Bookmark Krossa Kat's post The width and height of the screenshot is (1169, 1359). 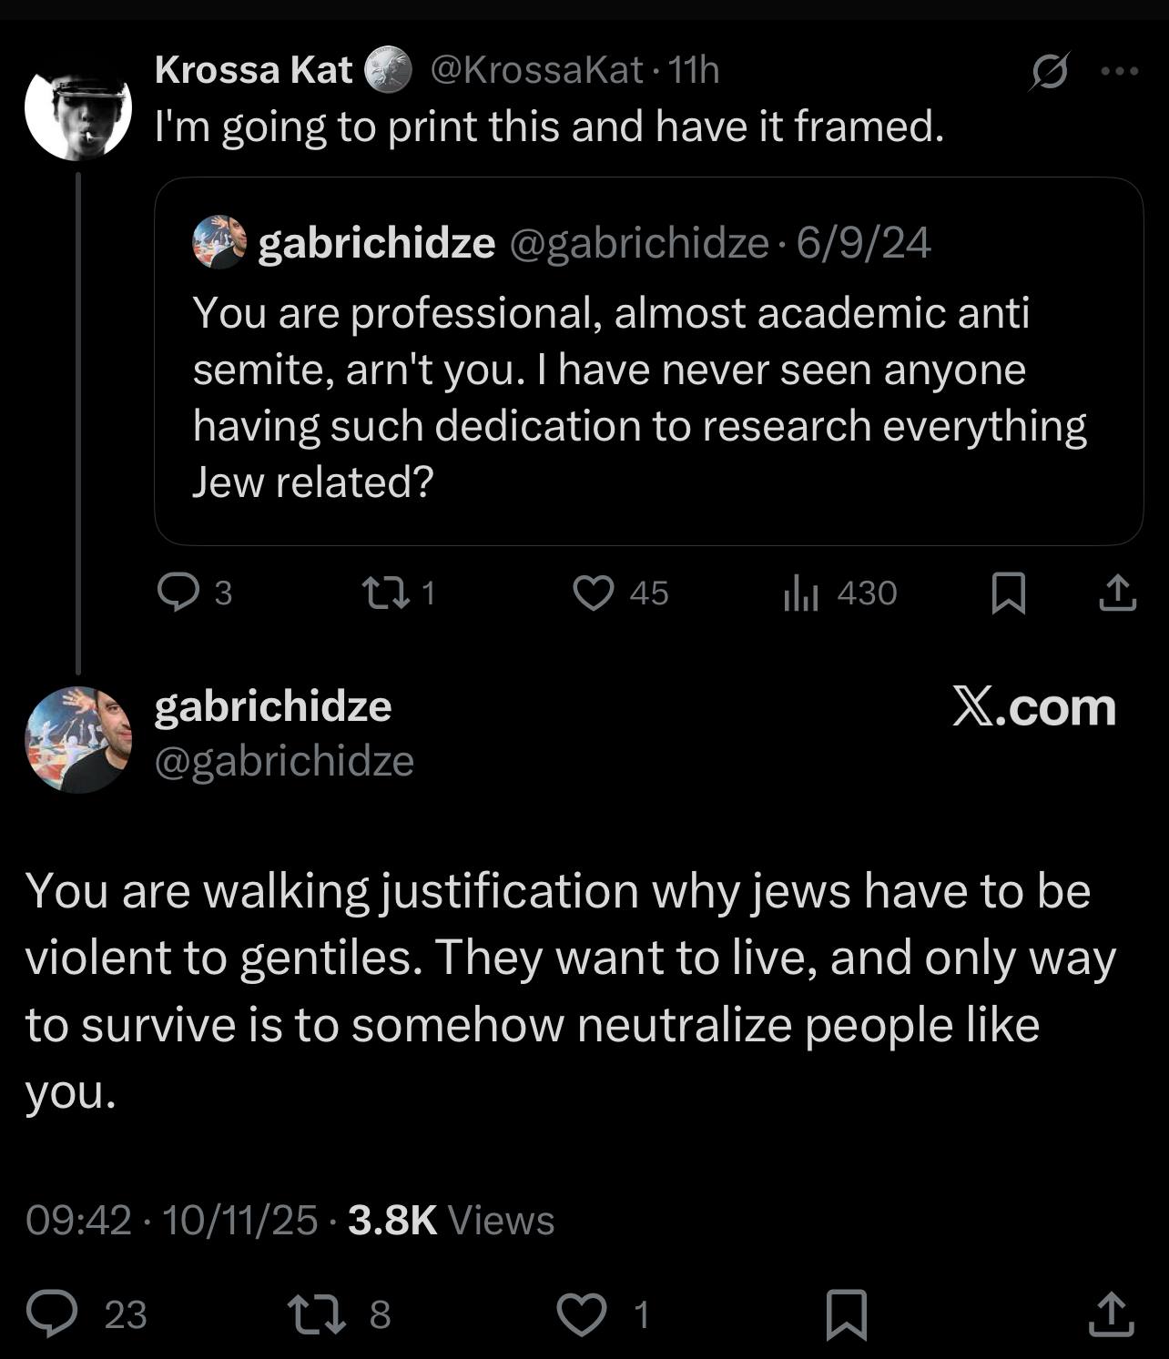[x=1008, y=593]
